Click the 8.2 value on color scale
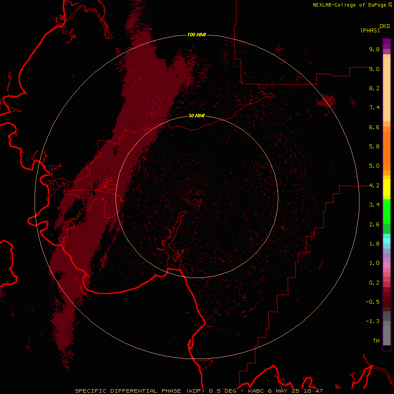Screen dimensions: 394x394 [x=374, y=88]
